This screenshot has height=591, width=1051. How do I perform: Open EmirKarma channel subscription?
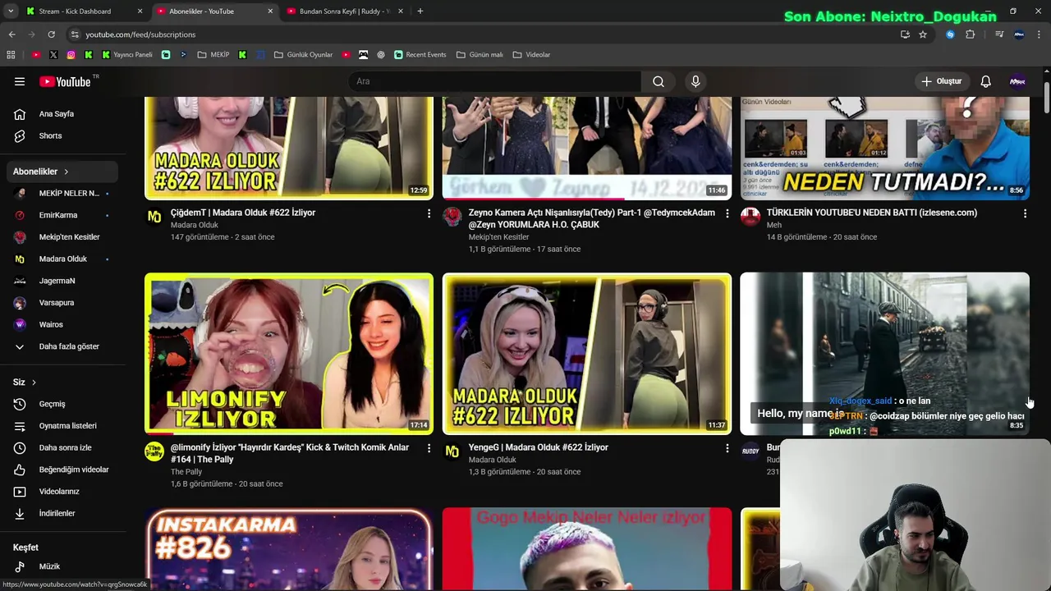pyautogui.click(x=64, y=215)
